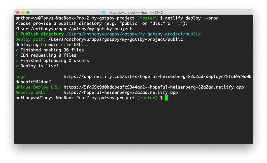
Task: Click the 'Deploy is live!' line
Action: coord(37,66)
